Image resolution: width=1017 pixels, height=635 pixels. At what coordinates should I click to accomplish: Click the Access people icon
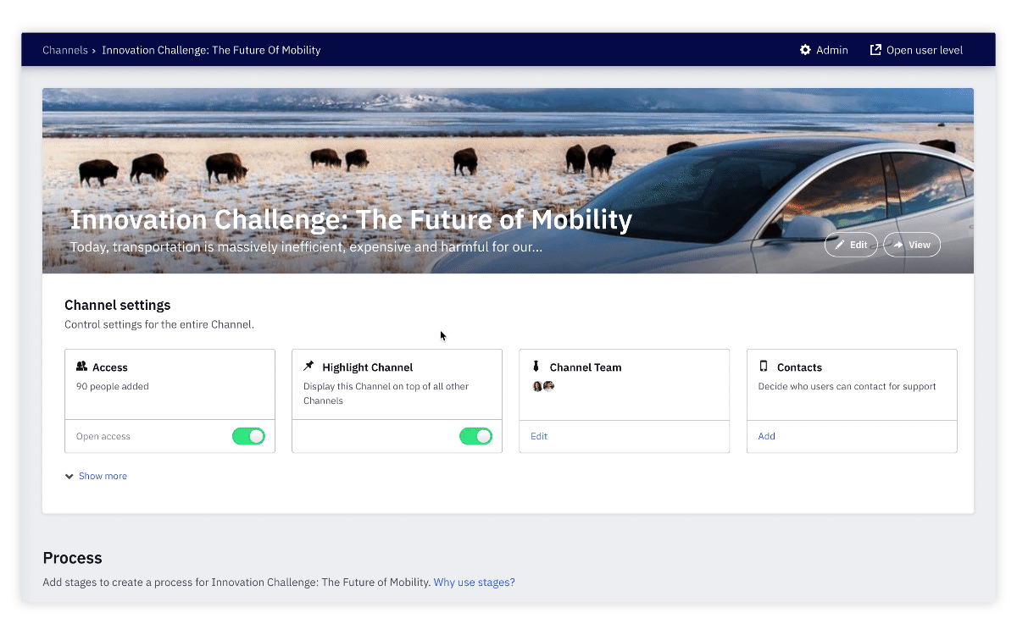[82, 367]
